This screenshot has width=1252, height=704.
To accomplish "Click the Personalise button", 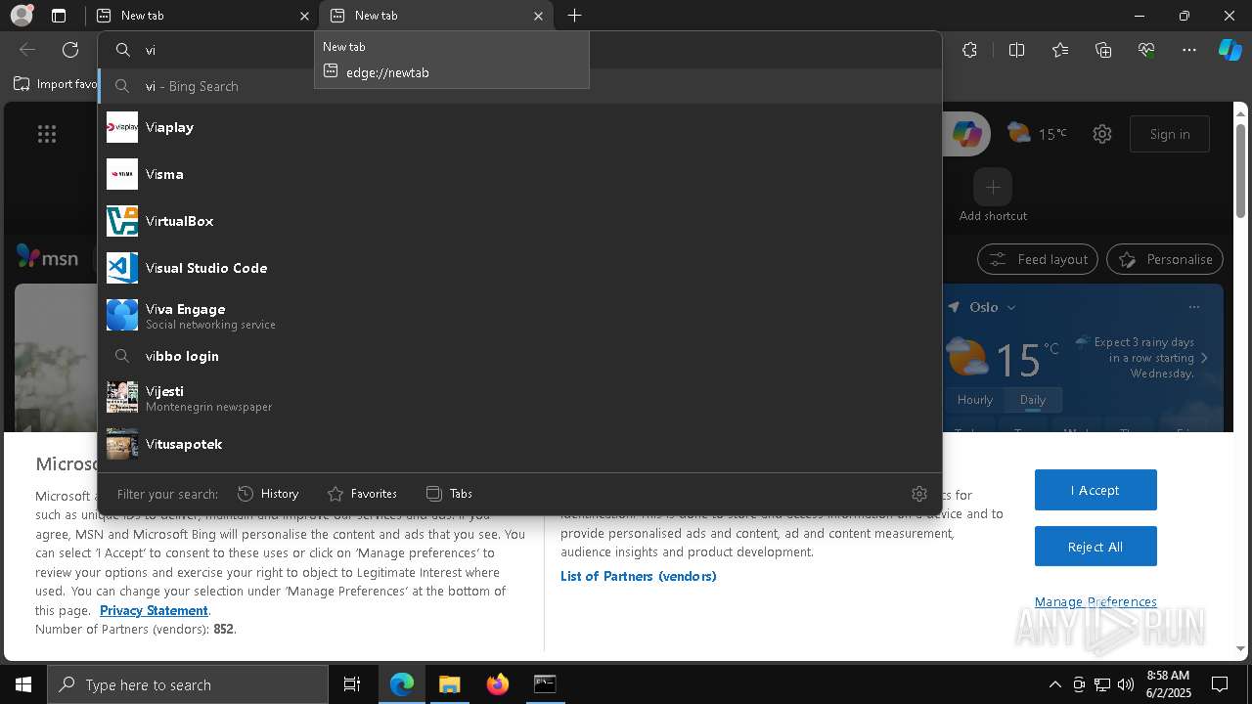I will tap(1165, 259).
